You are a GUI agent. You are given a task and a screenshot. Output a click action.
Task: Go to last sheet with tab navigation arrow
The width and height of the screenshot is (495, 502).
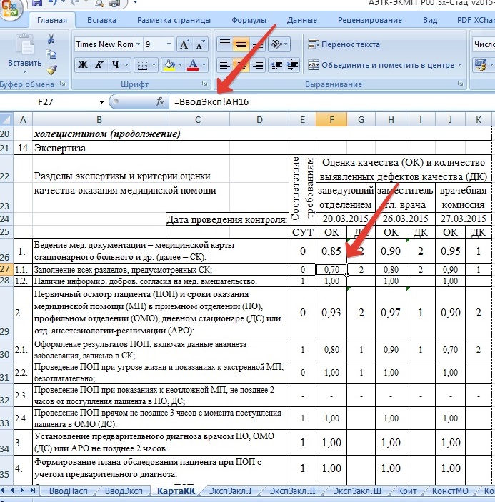pyautogui.click(x=33, y=490)
